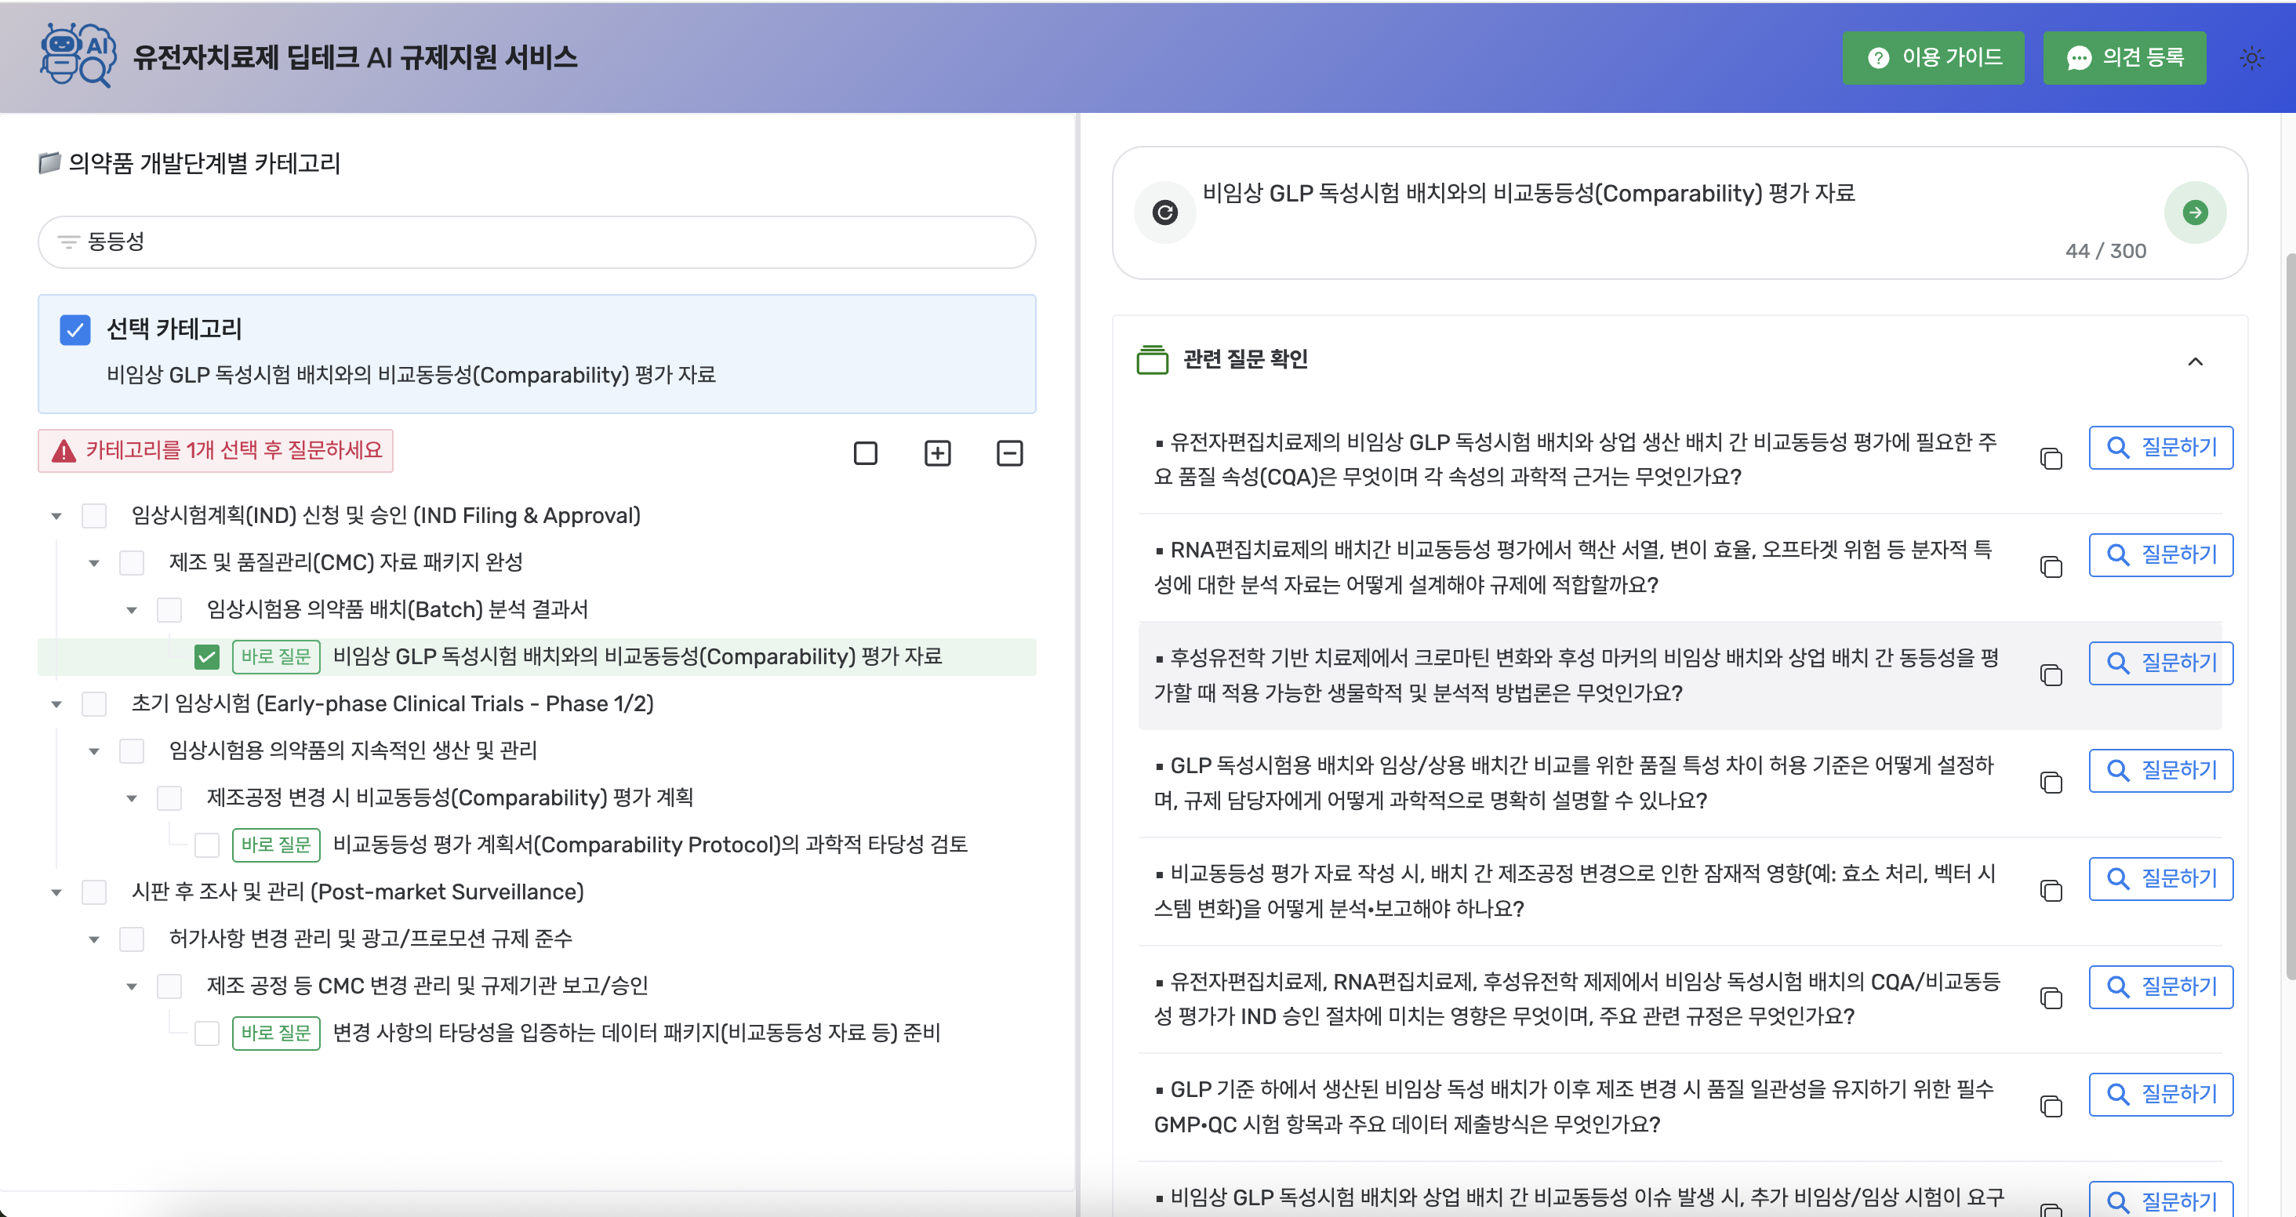Image resolution: width=2296 pixels, height=1217 pixels.
Task: Click 질문하기 for the 허용 기준 설정 question
Action: click(2160, 770)
